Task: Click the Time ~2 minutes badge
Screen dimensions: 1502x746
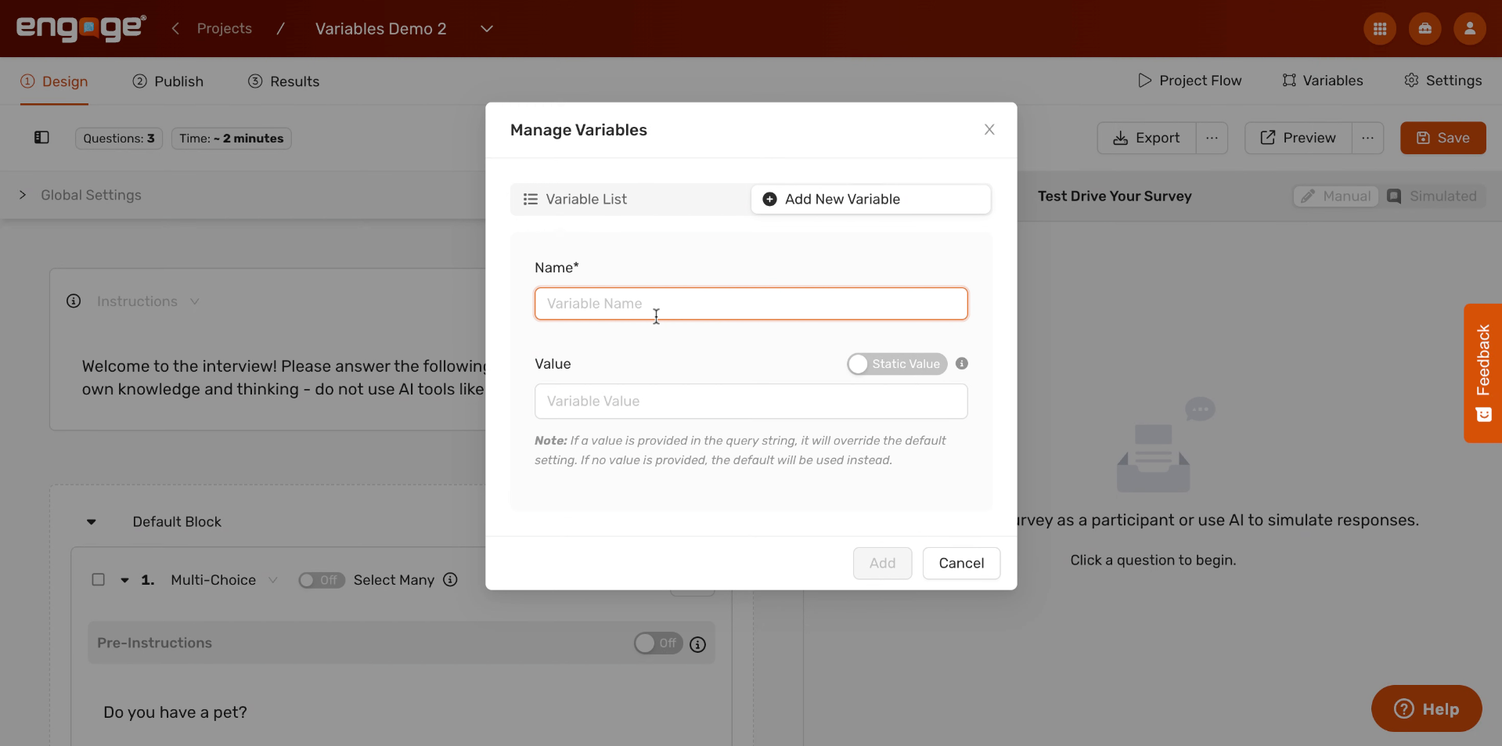Action: (x=231, y=139)
